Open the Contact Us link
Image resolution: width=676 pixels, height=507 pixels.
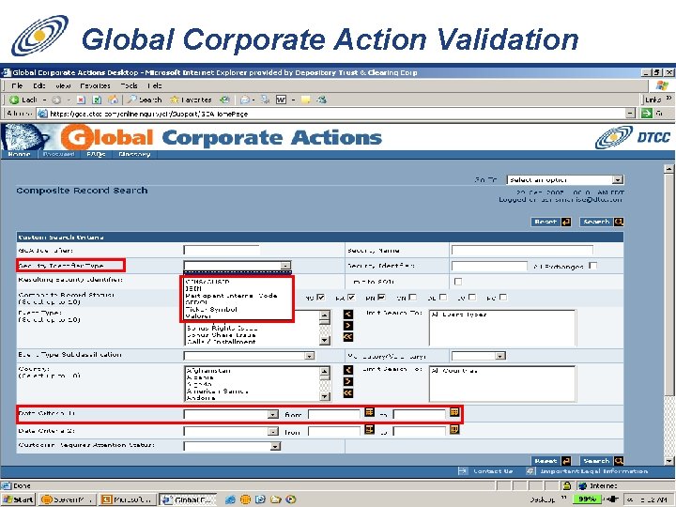(x=493, y=471)
